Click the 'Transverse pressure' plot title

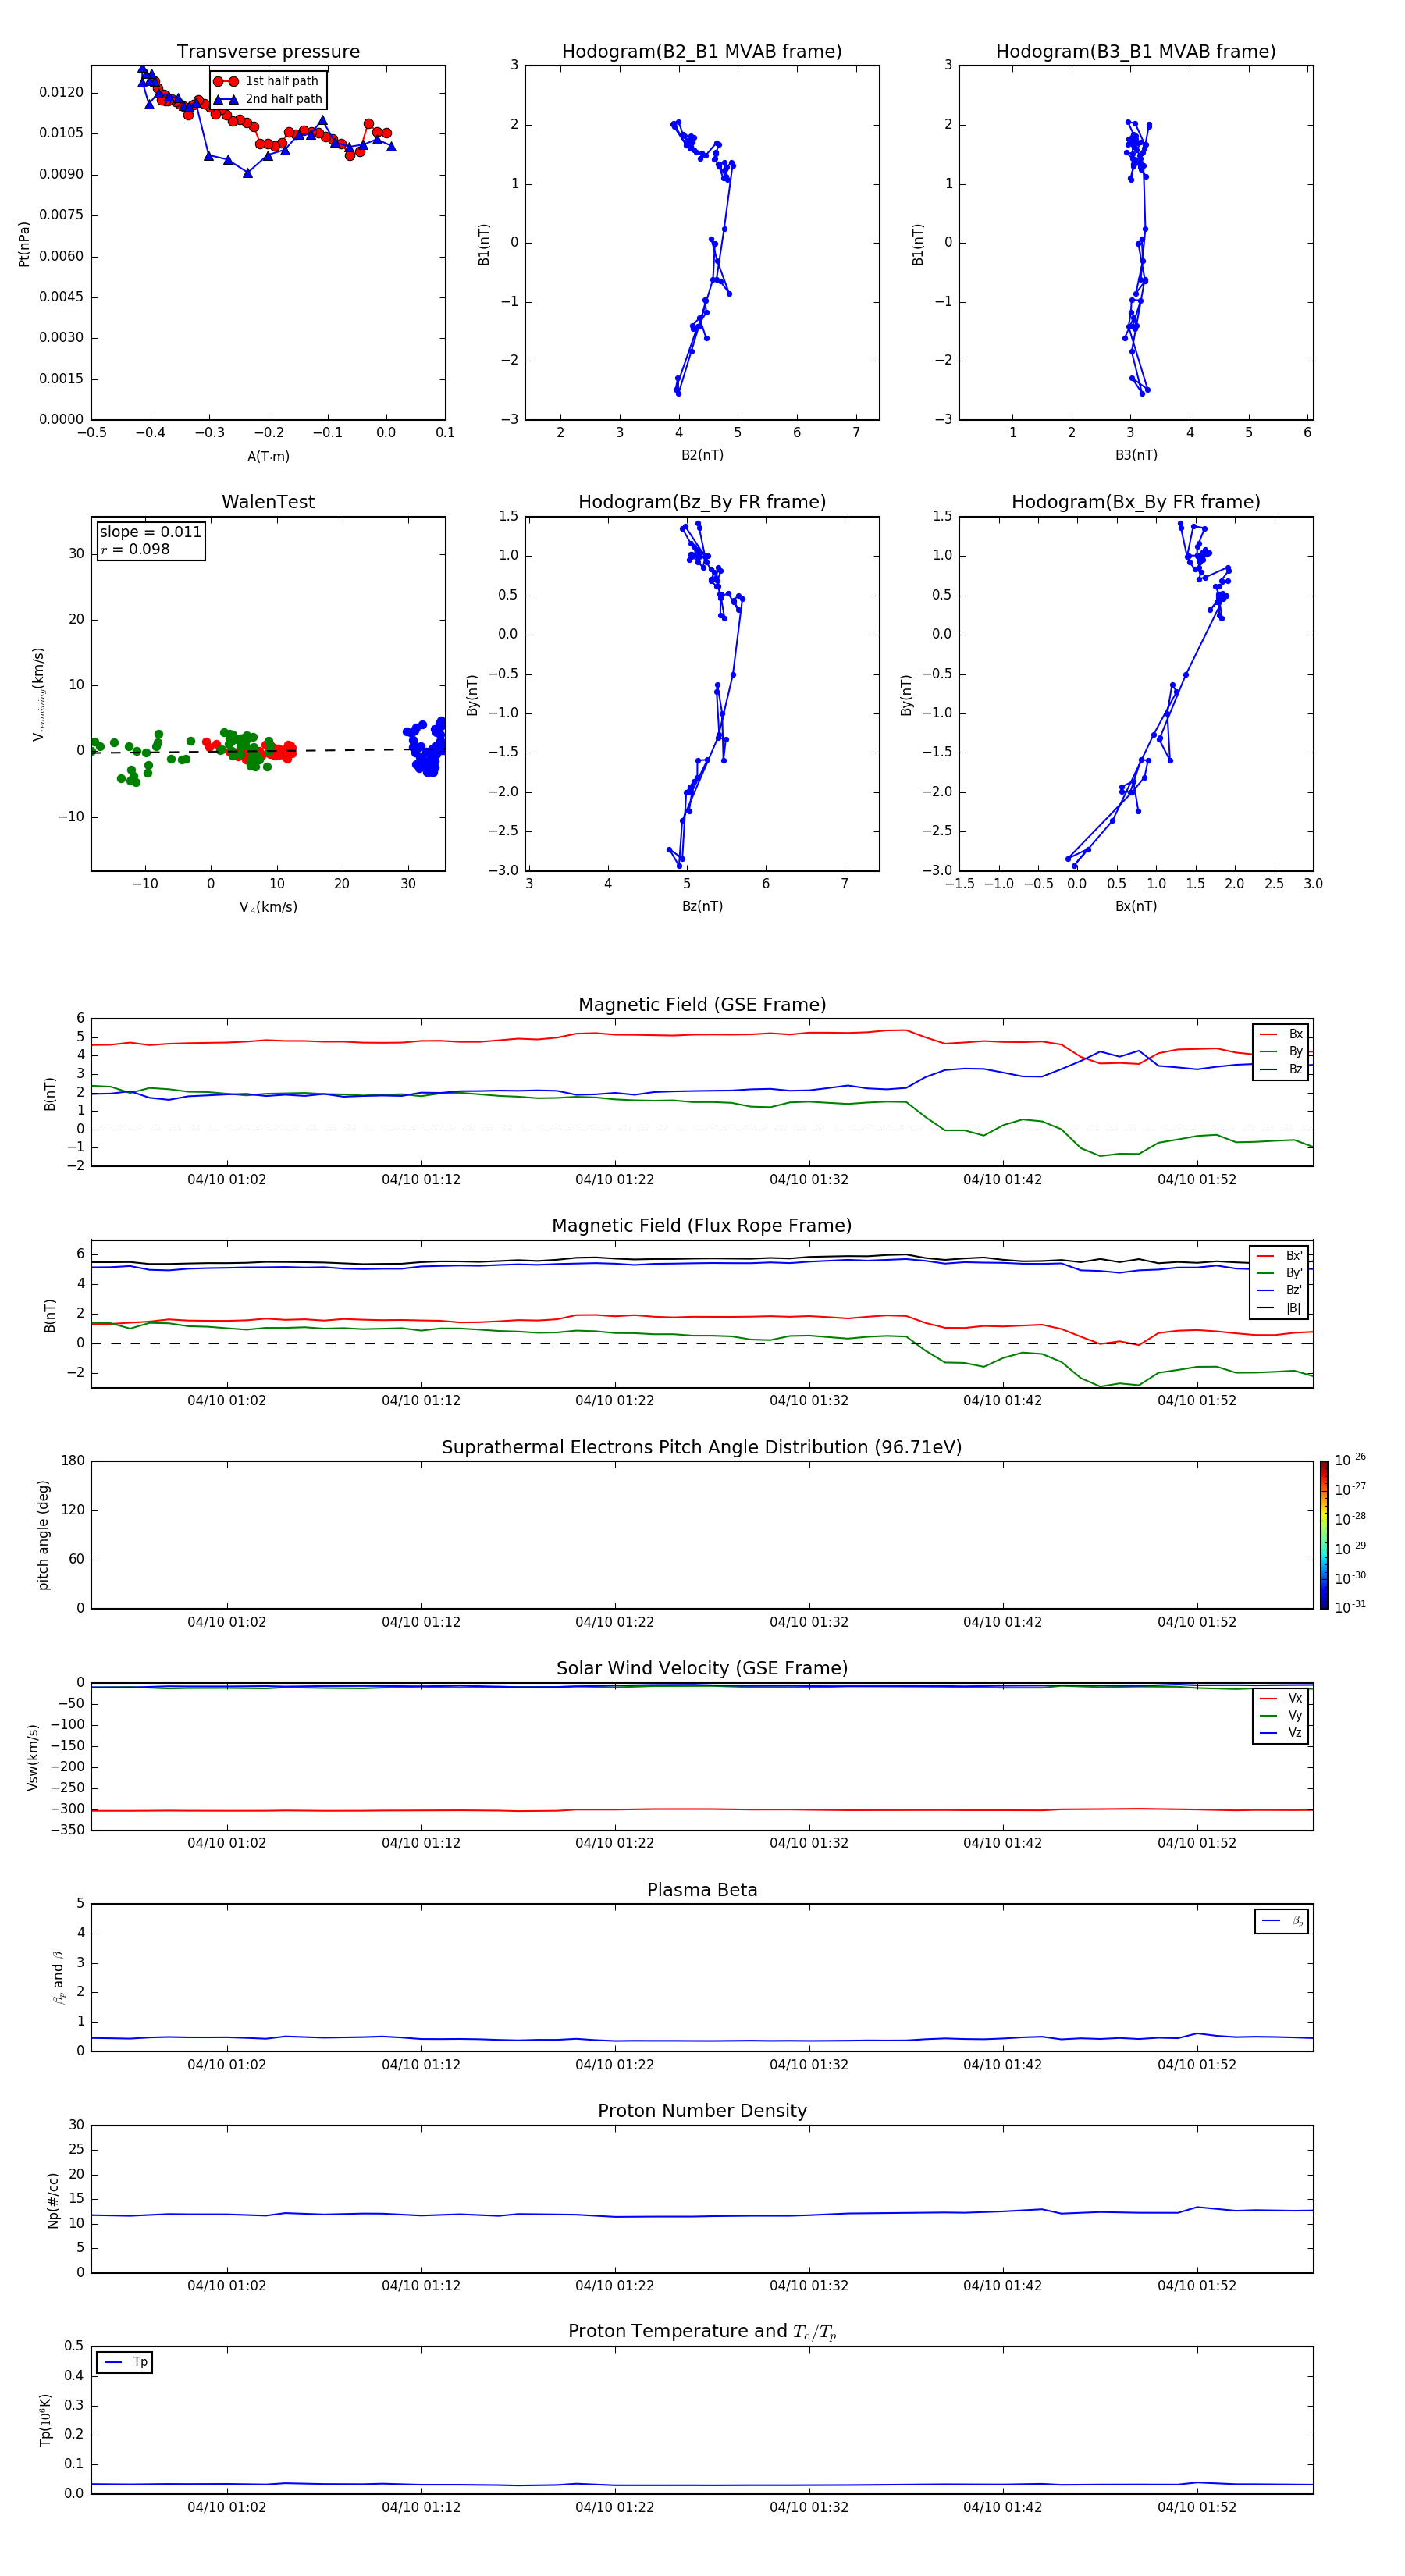point(268,52)
